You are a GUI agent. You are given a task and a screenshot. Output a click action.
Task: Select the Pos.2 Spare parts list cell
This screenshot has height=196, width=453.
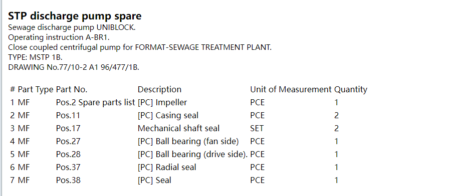[x=95, y=102]
